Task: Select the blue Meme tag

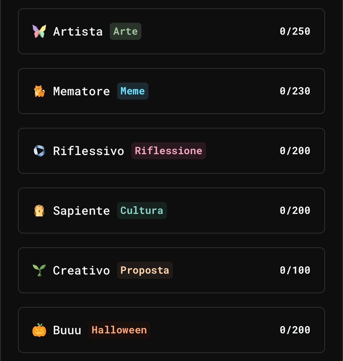Action: [x=133, y=91]
